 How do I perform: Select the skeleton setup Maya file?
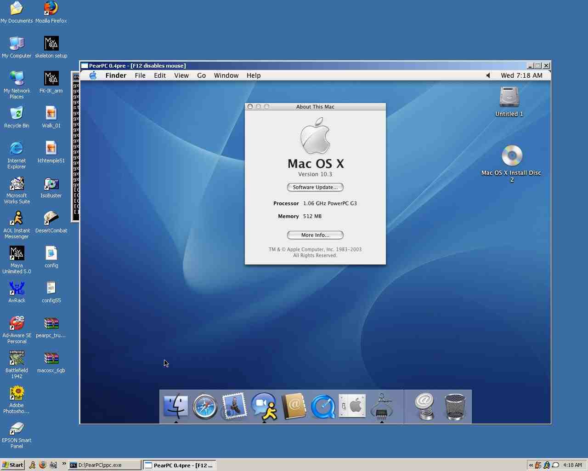point(51,47)
